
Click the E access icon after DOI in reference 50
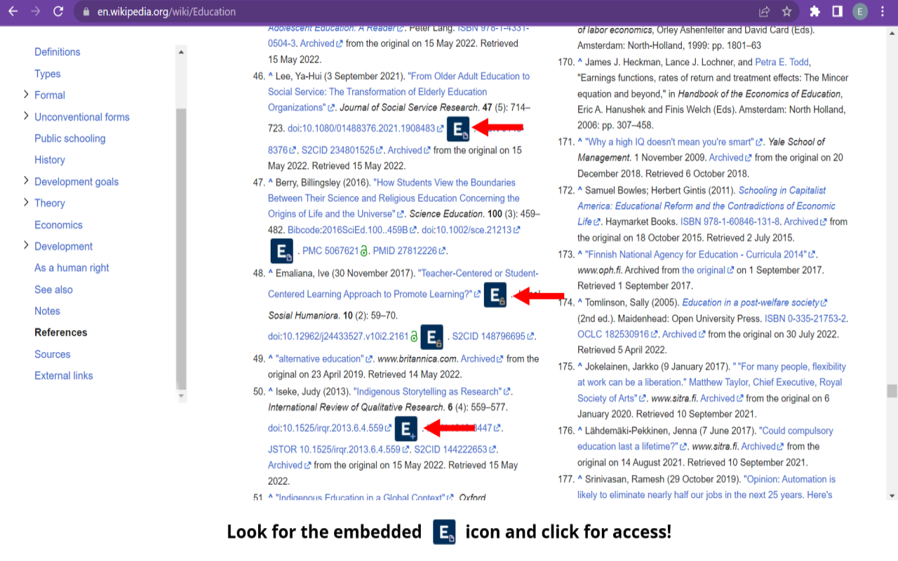[406, 428]
